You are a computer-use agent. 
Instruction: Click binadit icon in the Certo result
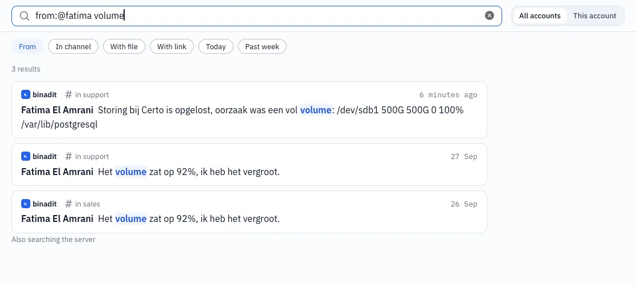click(x=26, y=94)
